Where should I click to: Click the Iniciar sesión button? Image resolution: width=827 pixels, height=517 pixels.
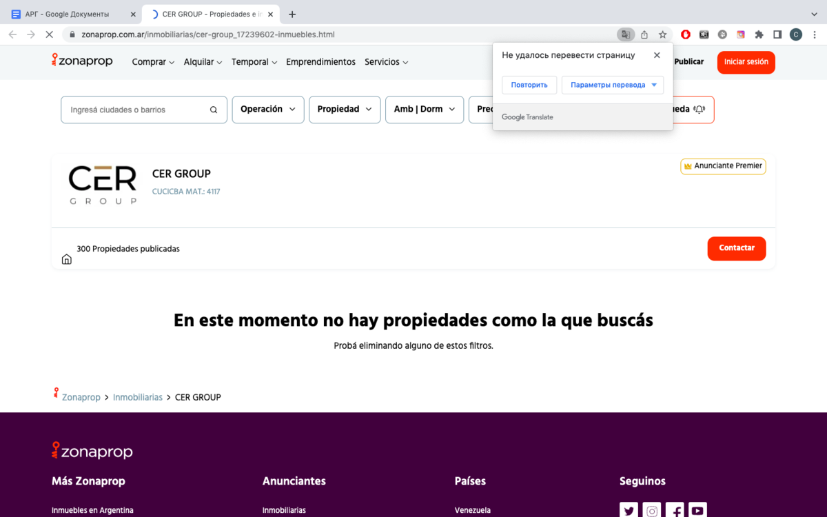point(746,62)
